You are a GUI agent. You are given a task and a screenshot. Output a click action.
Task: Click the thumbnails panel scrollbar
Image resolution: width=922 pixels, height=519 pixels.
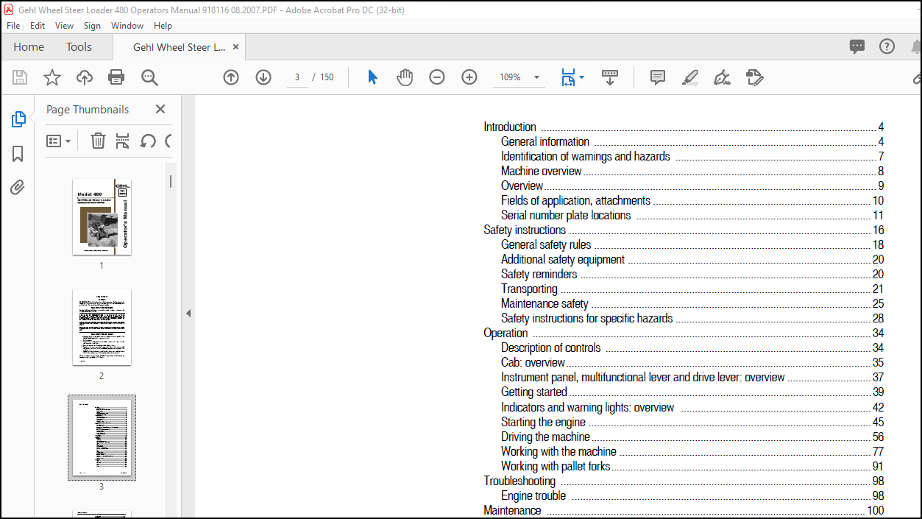[171, 180]
